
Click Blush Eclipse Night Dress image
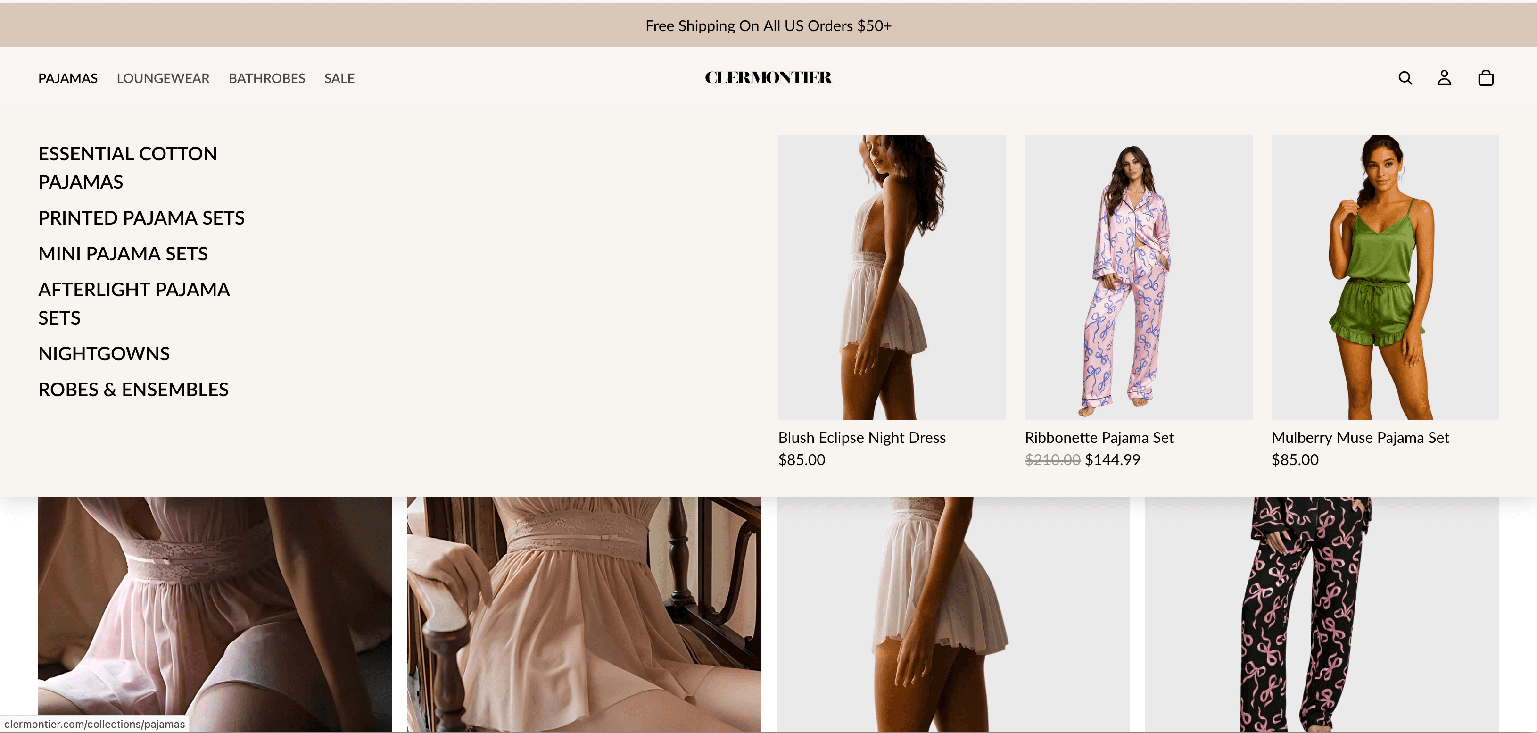(892, 277)
